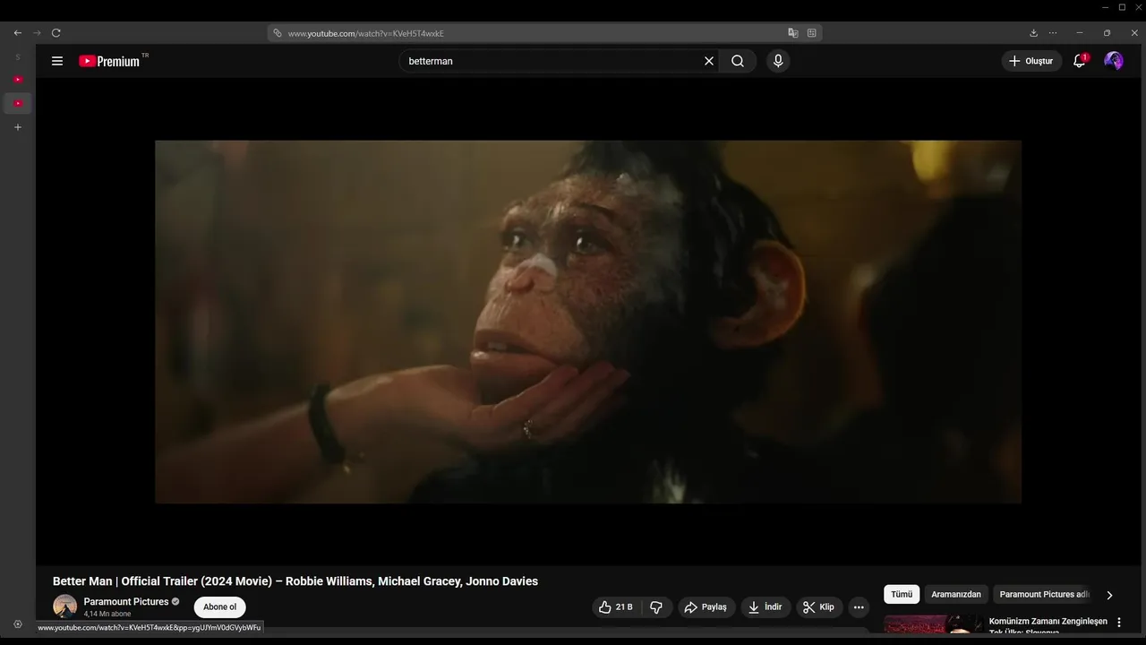Switch to the first YouTube tab in sidebar
This screenshot has width=1146, height=645.
(18, 80)
